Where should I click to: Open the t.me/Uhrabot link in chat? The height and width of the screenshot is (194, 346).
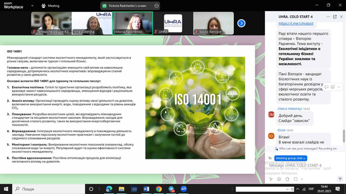(x=296, y=23)
